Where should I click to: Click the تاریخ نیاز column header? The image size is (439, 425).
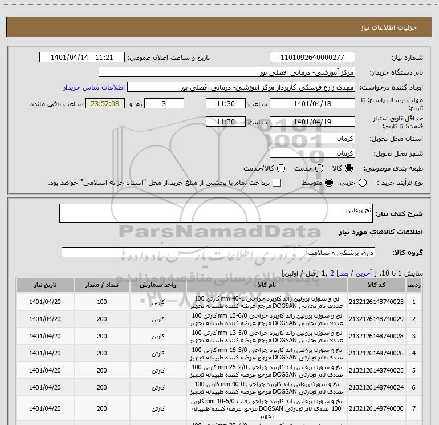click(x=45, y=285)
